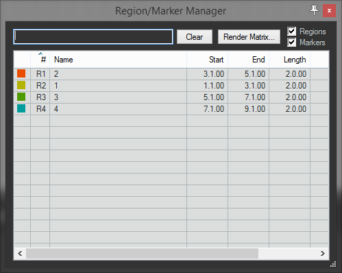Sort by the End column header
The width and height of the screenshot is (342, 273).
click(248, 60)
